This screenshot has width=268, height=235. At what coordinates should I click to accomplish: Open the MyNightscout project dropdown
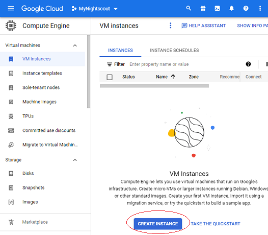[x=95, y=9]
